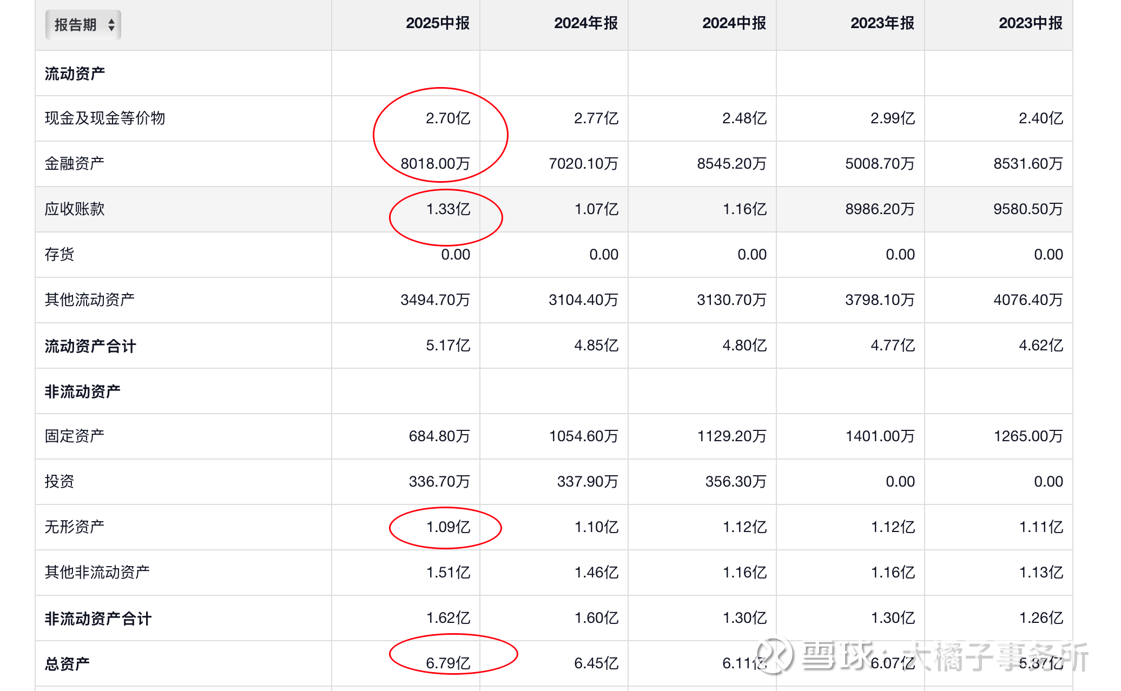Select the 2025中报 column header

tap(437, 23)
